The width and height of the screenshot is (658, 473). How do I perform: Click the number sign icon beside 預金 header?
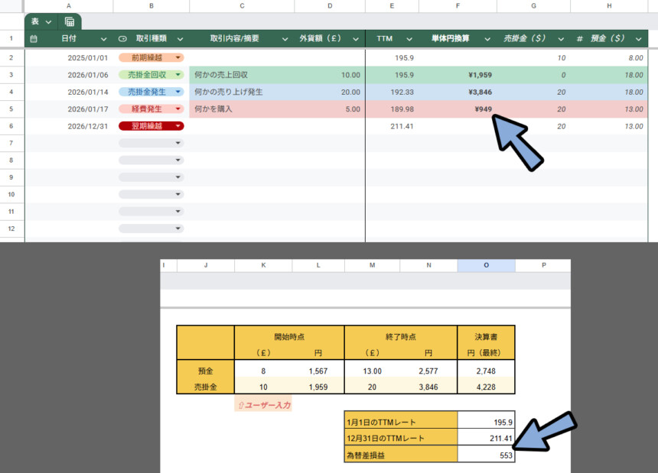tap(579, 38)
